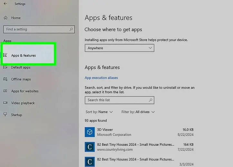Click the Apps & features list icon
This screenshot has width=233, height=167.
5,55
